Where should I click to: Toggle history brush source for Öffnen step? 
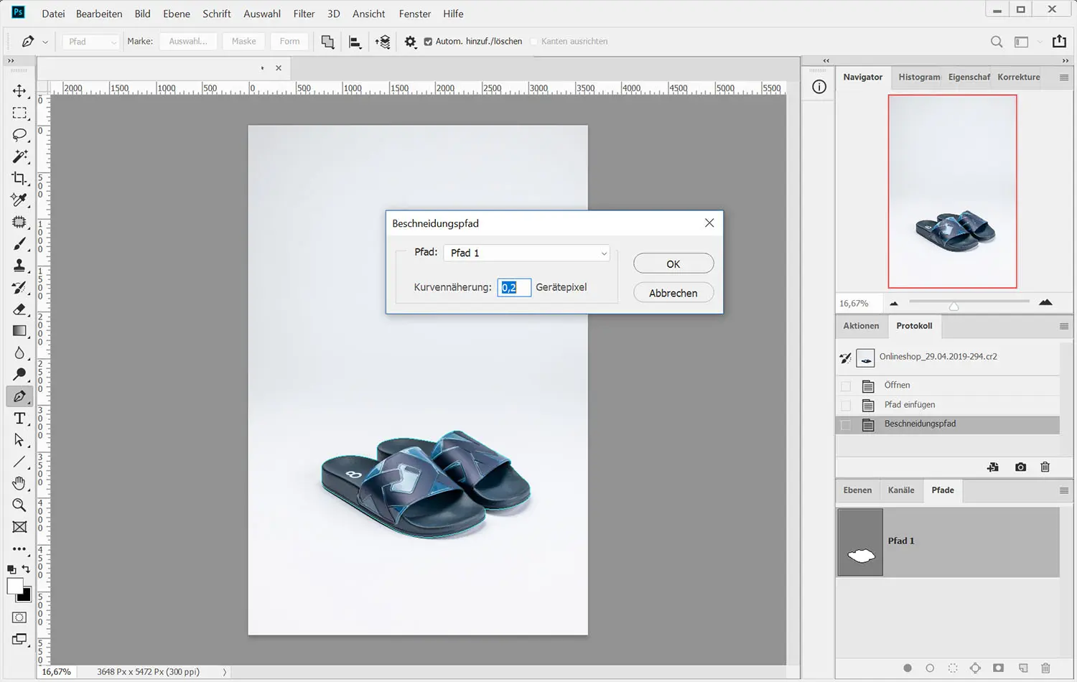coord(846,386)
